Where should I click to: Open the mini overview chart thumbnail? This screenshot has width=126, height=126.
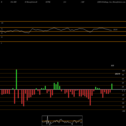pyautogui.click(x=62, y=121)
